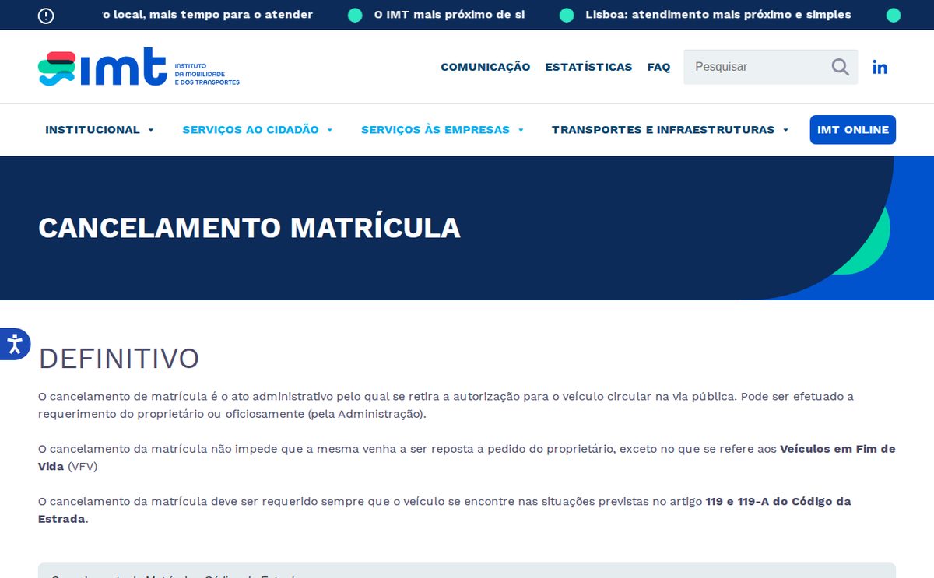Expand the arrow next to Serviços às Empresas
The height and width of the screenshot is (578, 934).
click(x=521, y=130)
